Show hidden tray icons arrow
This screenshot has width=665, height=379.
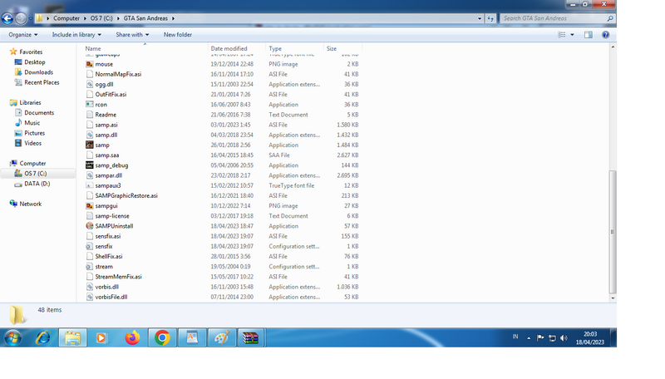pos(529,338)
